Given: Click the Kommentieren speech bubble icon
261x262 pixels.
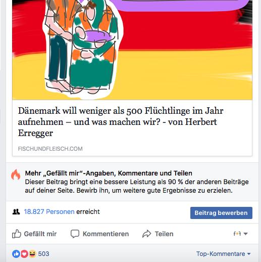Looking at the screenshot, I should click(75, 234).
